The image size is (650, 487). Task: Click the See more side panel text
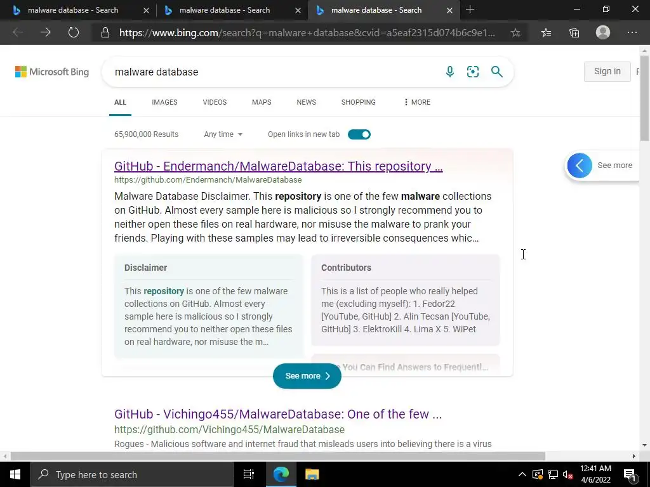pos(614,166)
